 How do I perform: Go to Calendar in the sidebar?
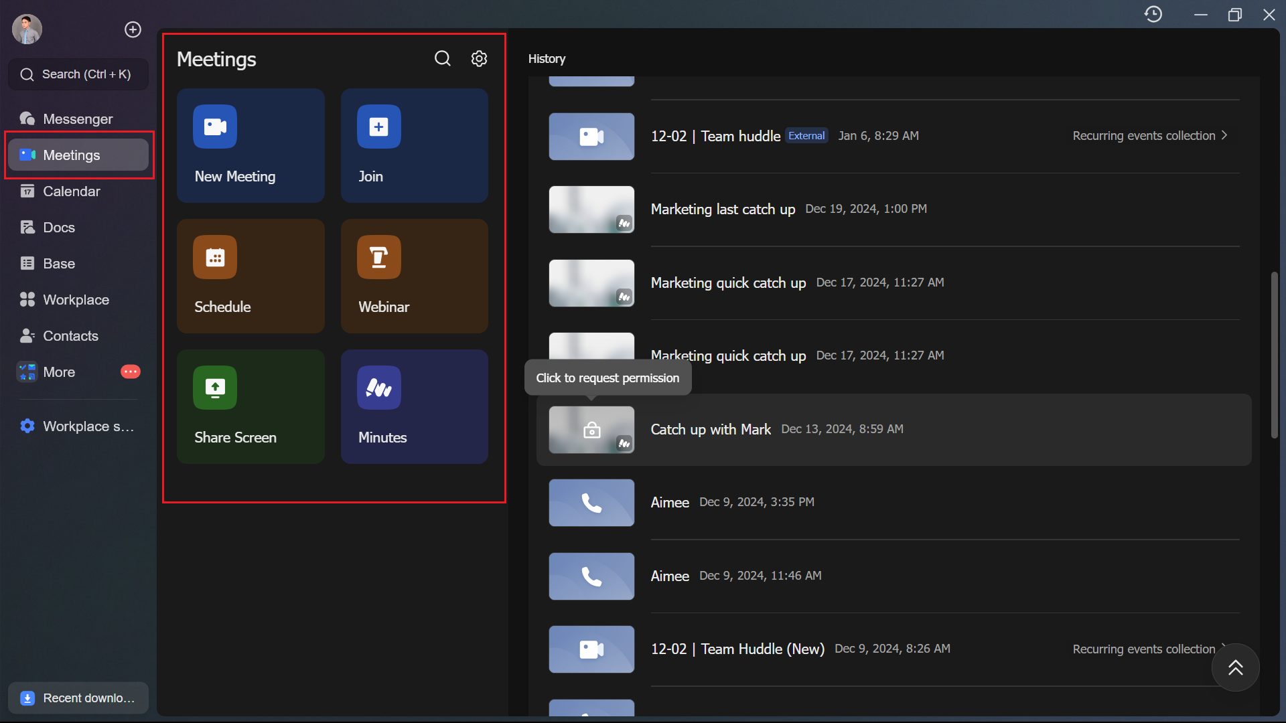pyautogui.click(x=78, y=191)
